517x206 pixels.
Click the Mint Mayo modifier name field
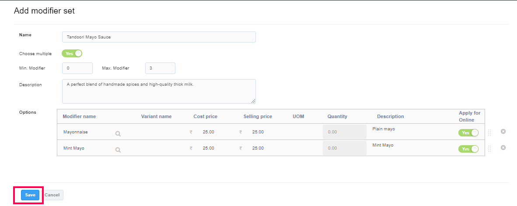(x=85, y=148)
